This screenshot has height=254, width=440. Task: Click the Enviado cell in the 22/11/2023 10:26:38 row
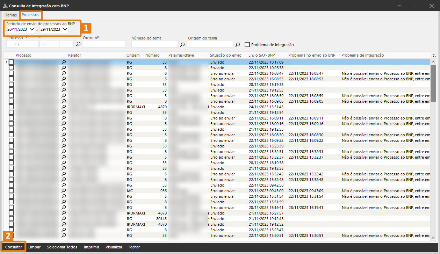point(217,68)
